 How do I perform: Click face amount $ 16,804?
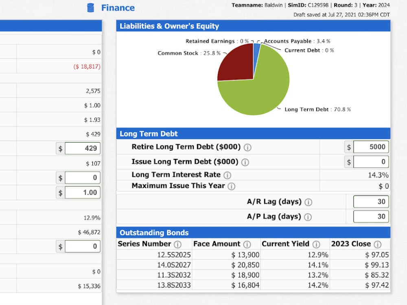pyautogui.click(x=245, y=285)
